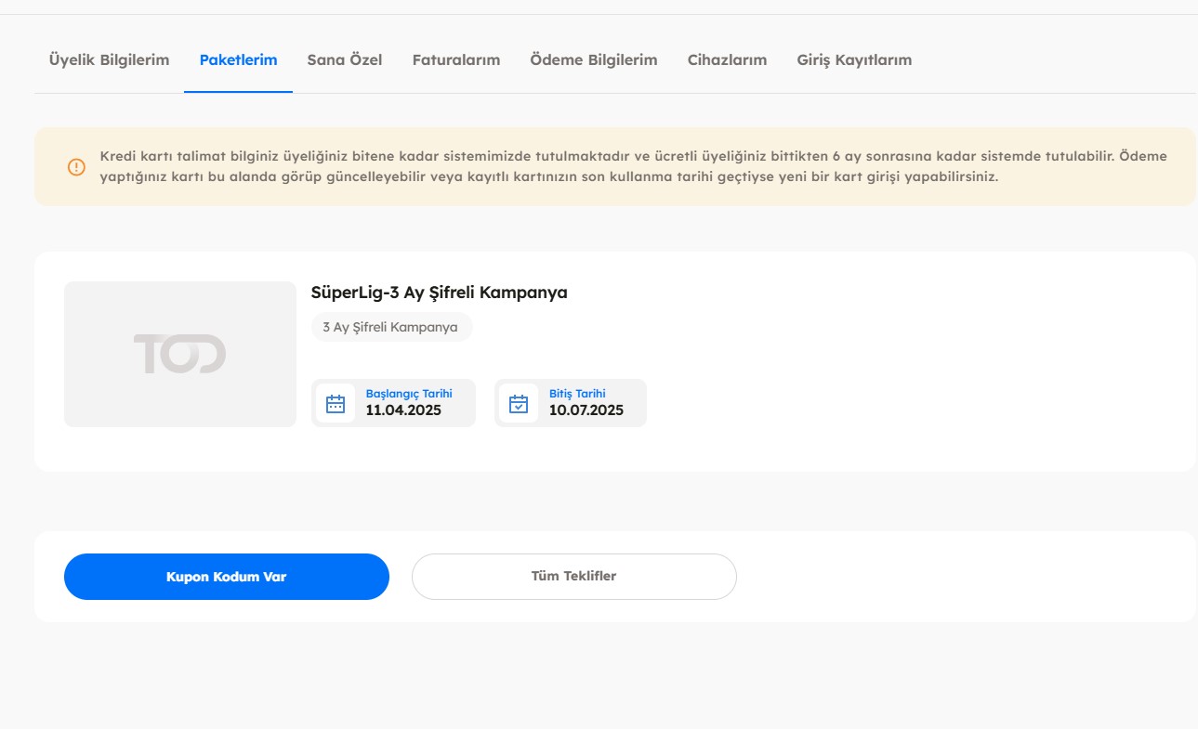Viewport: 1198px width, 729px height.
Task: Show the Giriş Kayıtlarım tab
Action: (854, 60)
